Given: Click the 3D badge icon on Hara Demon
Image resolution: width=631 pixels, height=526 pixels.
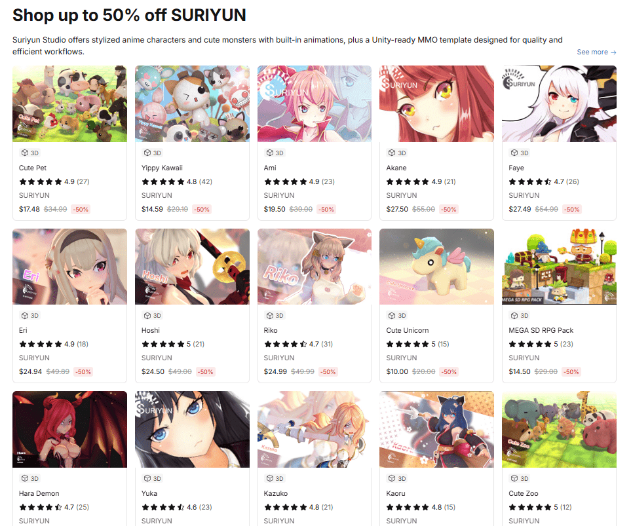Looking at the screenshot, I should point(25,478).
